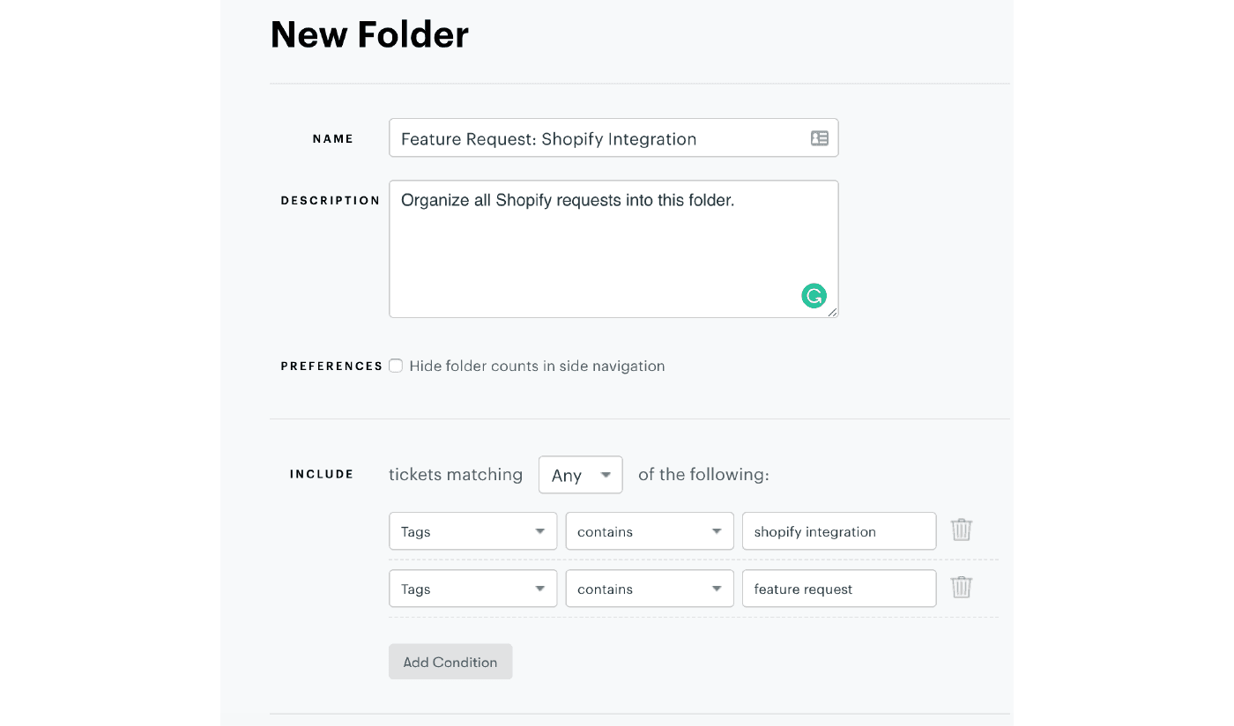Click the DESCRIPTION field label
This screenshot has height=726, width=1234.
[331, 201]
